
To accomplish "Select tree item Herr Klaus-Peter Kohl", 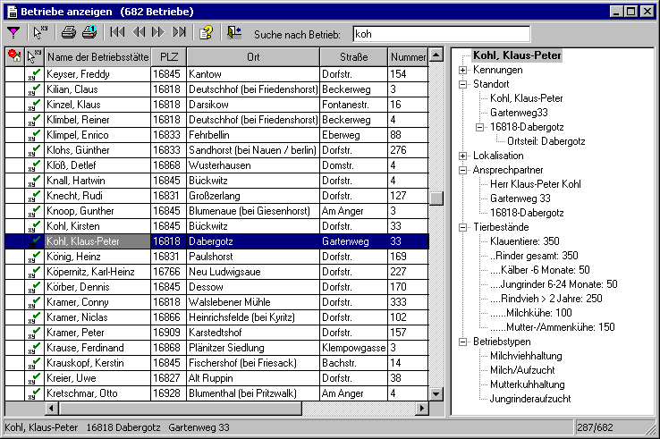I will 536,184.
